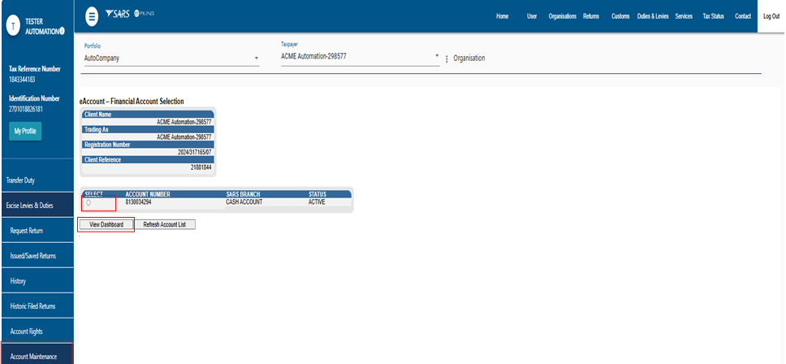The image size is (786, 364).
Task: Open the Duties & Levies menu
Action: pyautogui.click(x=652, y=16)
